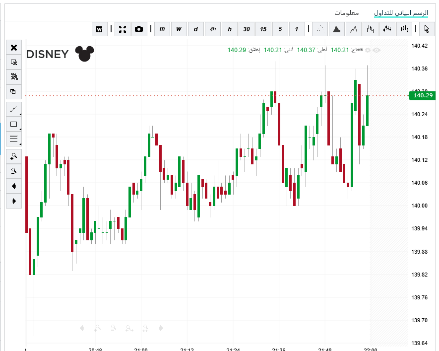Select the 1-minute timeframe
The image size is (439, 351).
coord(297,29)
